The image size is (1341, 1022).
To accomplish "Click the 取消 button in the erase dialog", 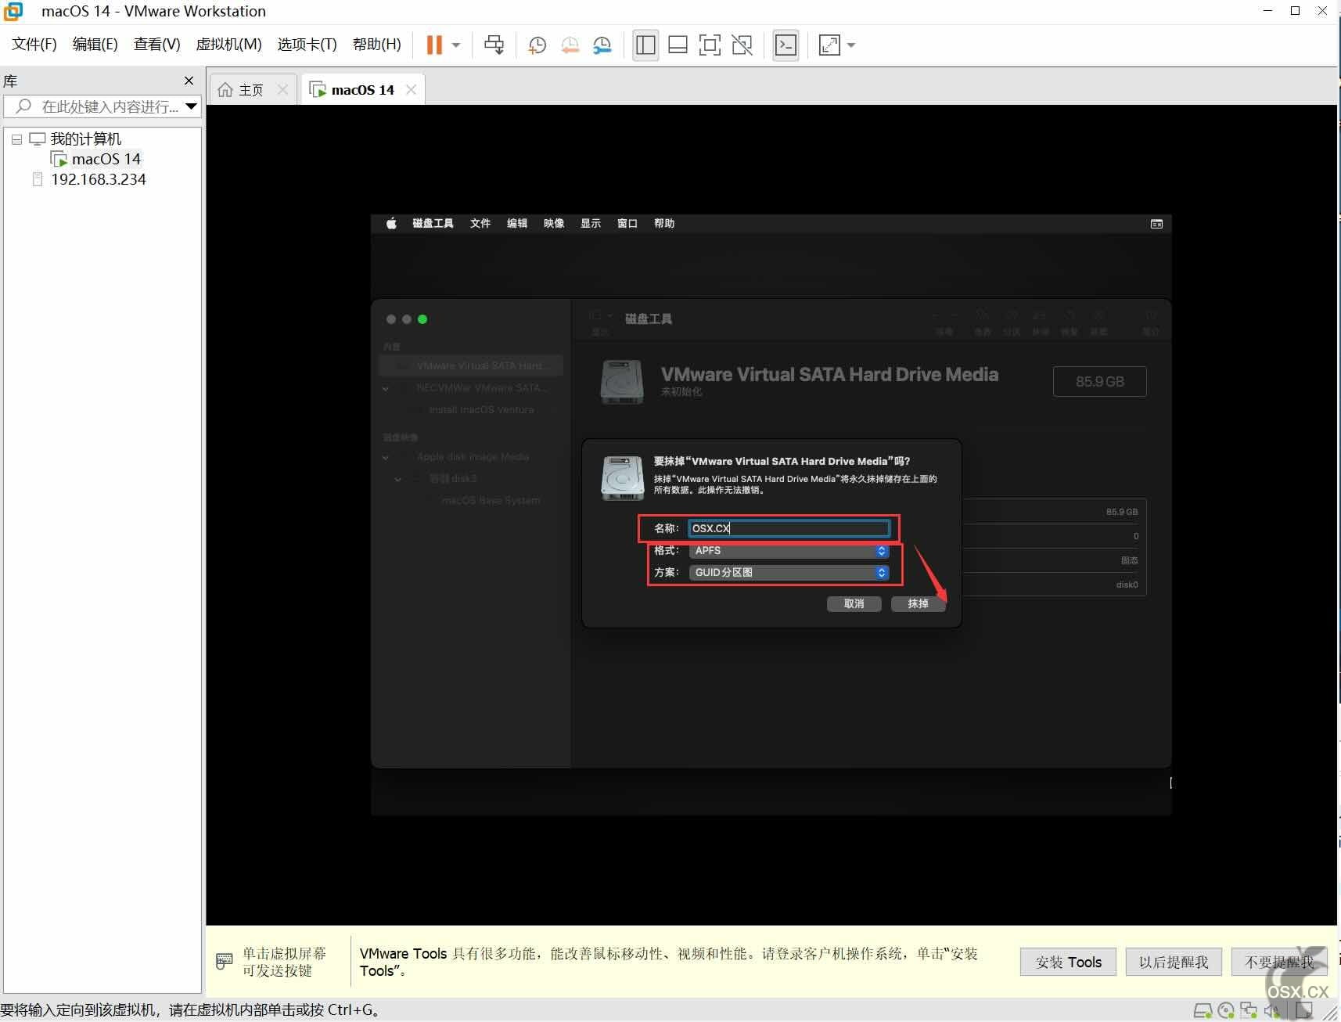I will point(854,604).
